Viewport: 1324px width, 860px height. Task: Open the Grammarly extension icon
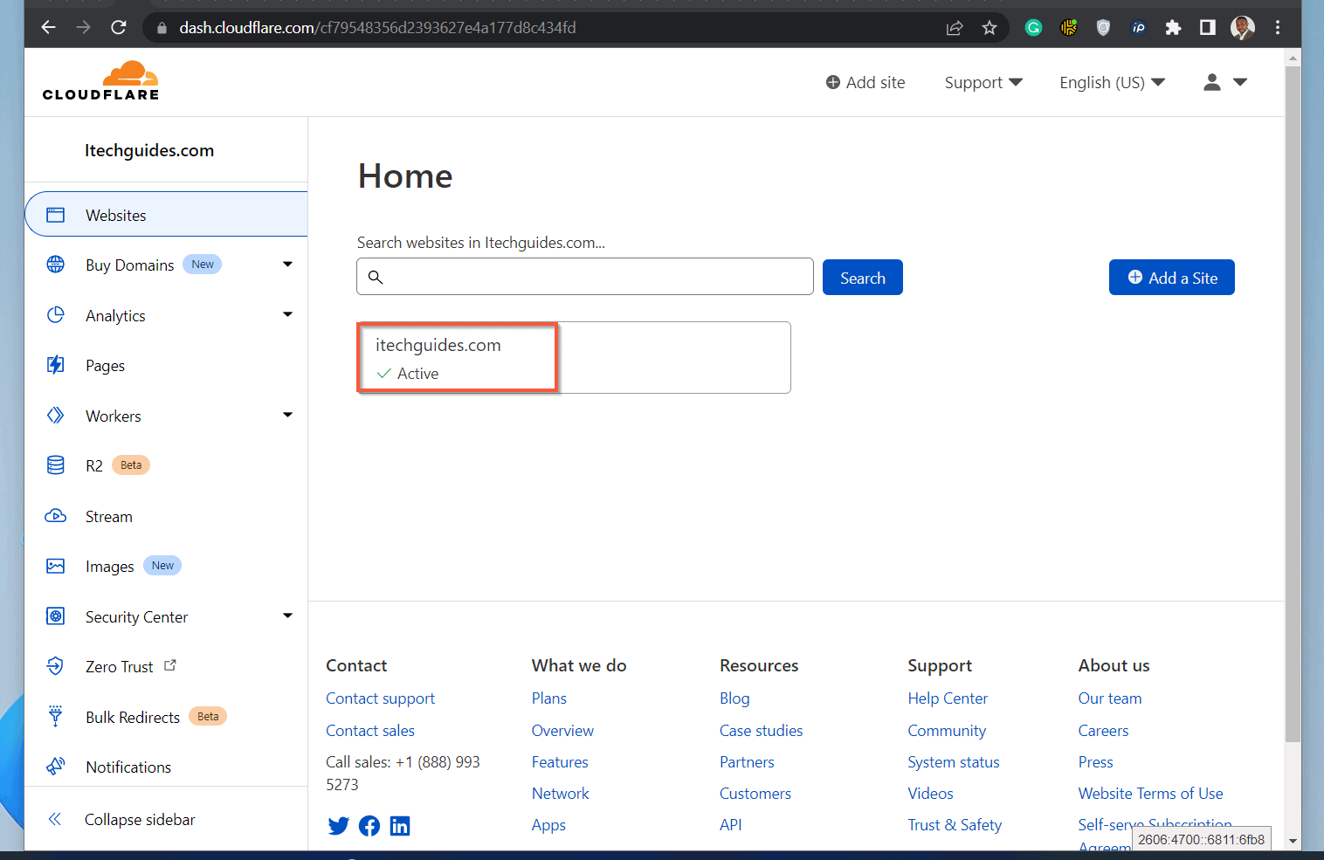[1033, 28]
